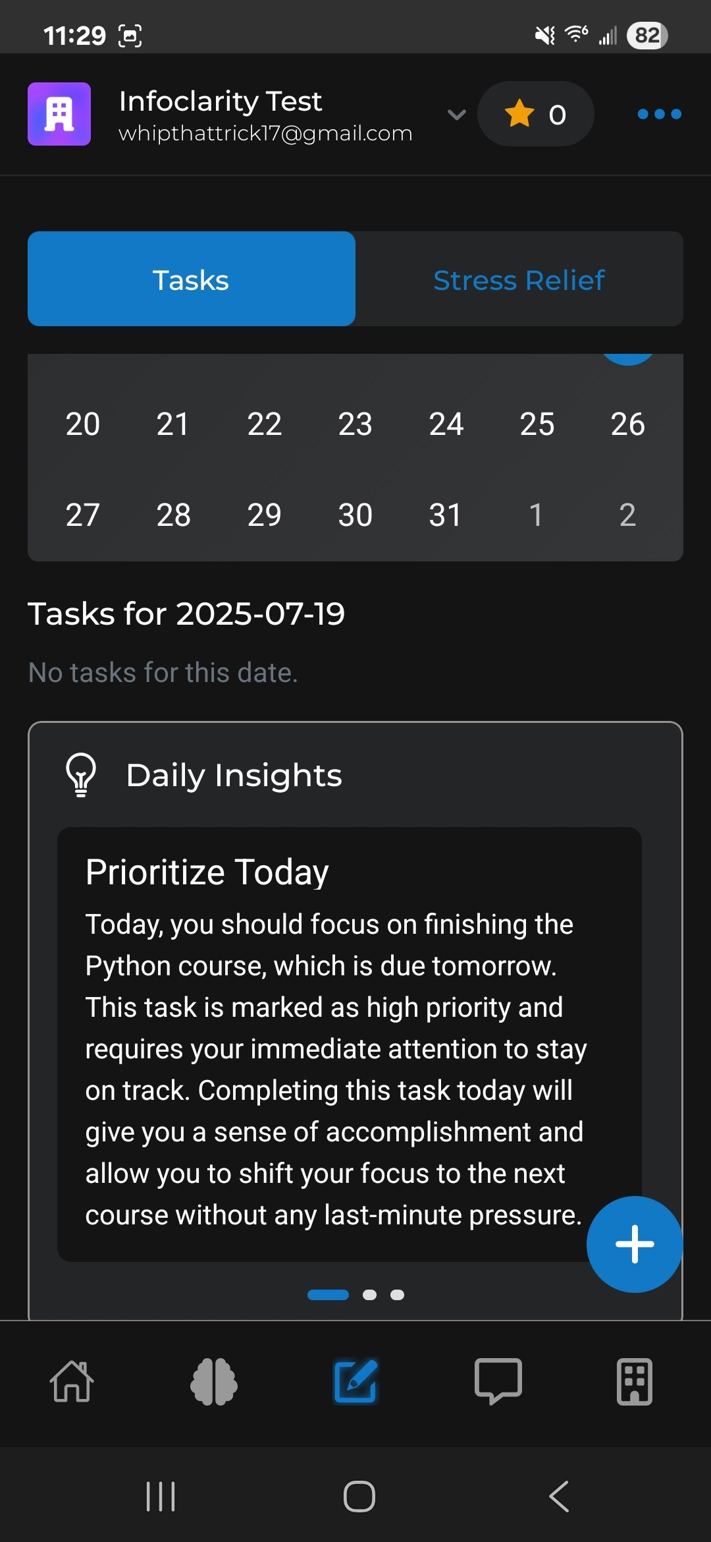The width and height of the screenshot is (711, 1542).
Task: Select the edit tasks icon in bottom bar
Action: [x=355, y=1381]
